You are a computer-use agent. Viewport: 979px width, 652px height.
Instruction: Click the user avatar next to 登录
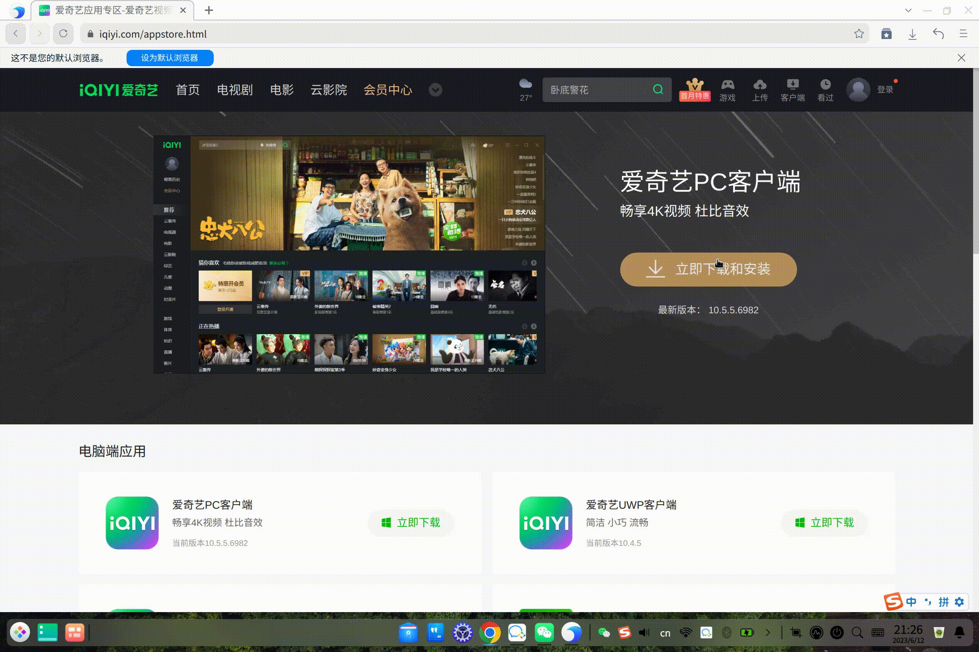[858, 89]
